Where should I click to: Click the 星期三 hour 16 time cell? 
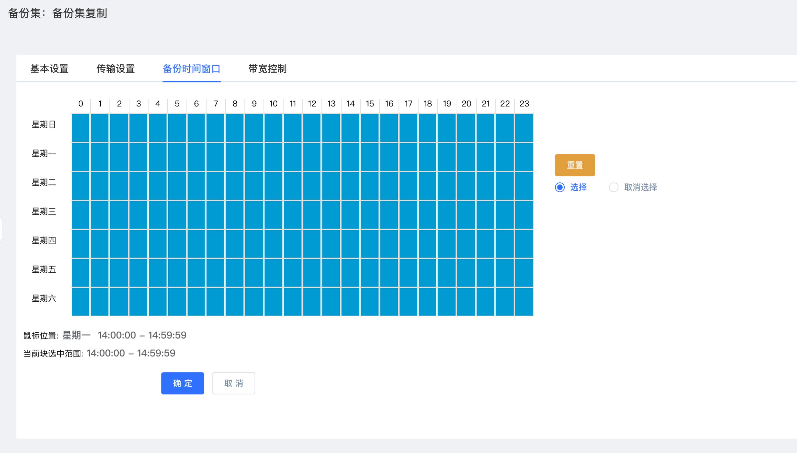coord(389,215)
